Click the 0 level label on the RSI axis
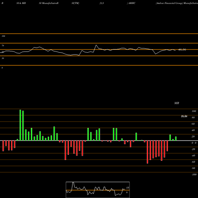 click(2, 68)
